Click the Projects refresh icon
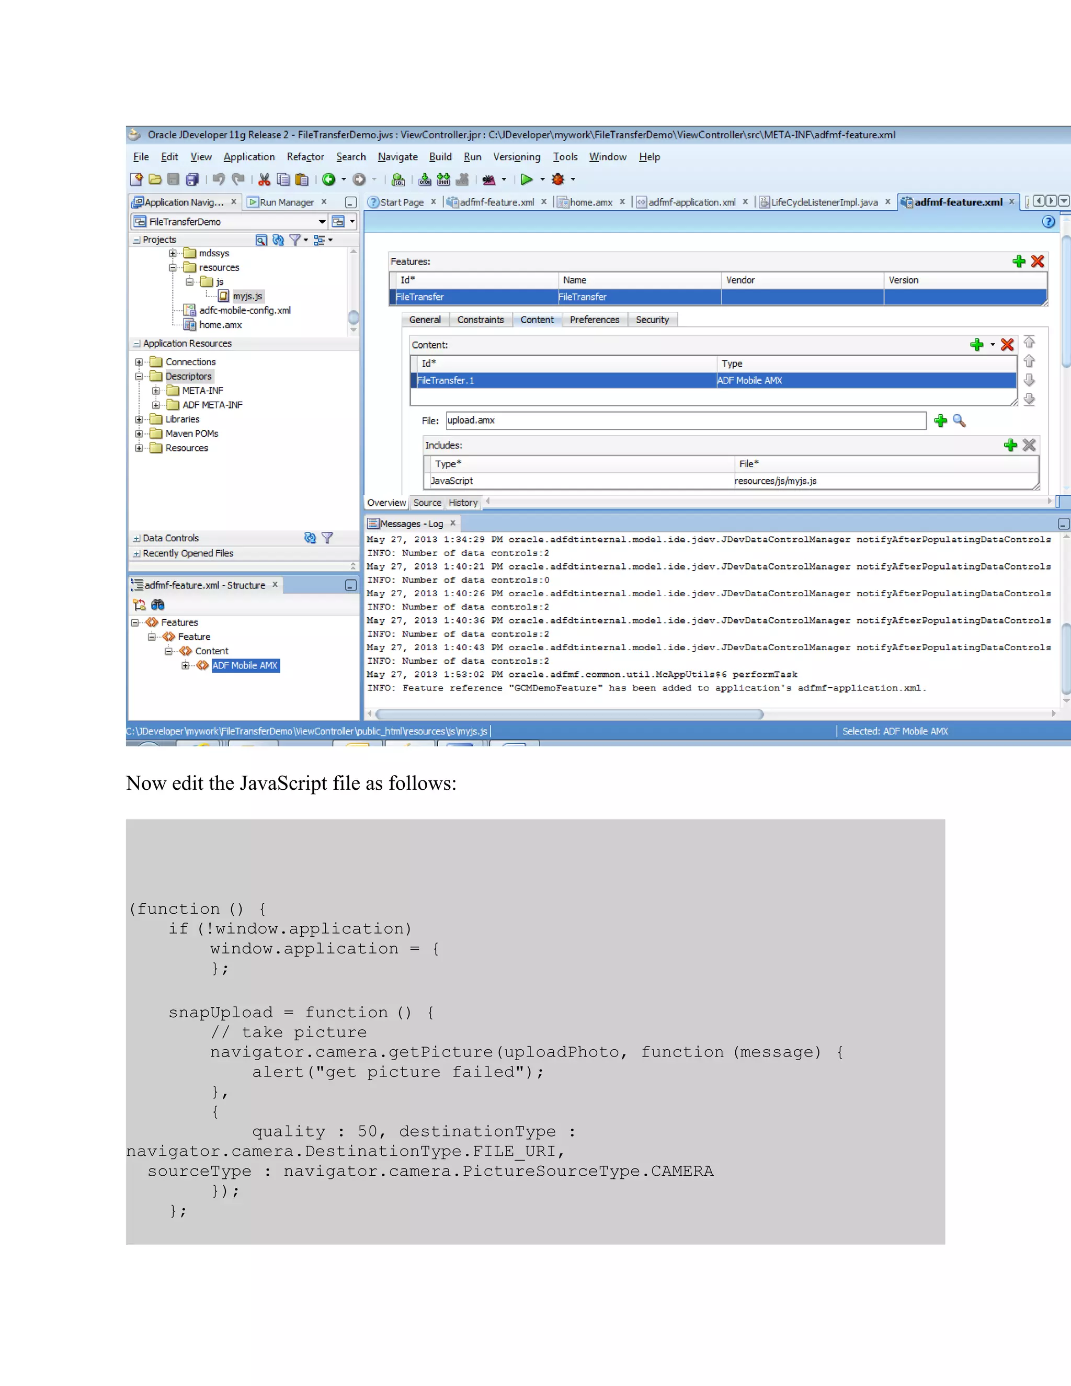Screen dimensions: 1071x1386 pos(278,240)
